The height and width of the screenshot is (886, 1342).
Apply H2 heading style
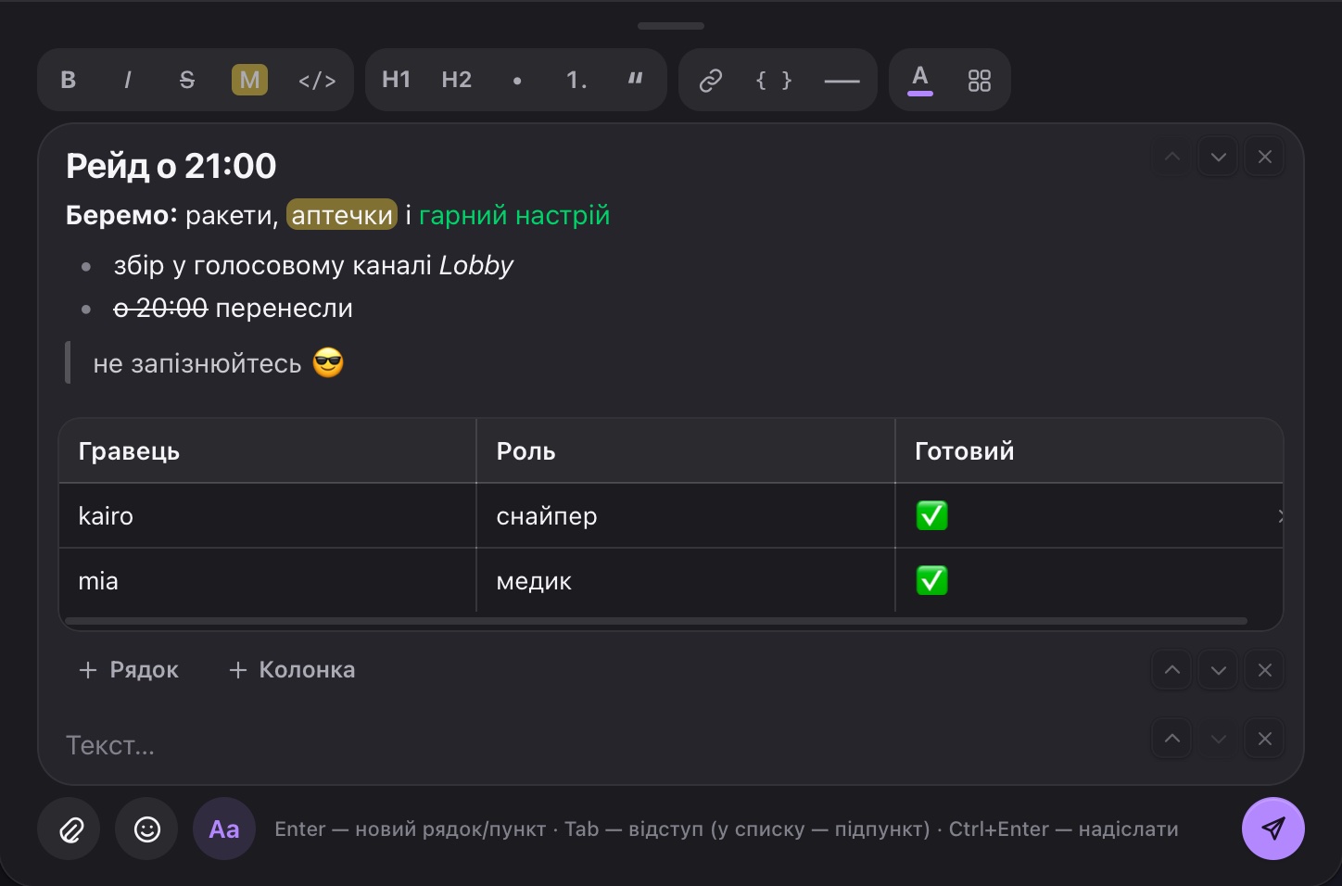457,80
